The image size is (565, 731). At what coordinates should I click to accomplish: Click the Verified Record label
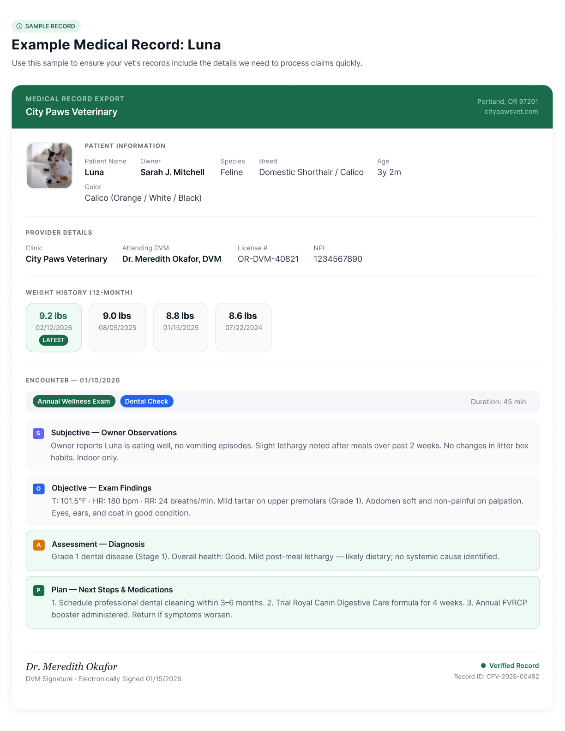514,665
